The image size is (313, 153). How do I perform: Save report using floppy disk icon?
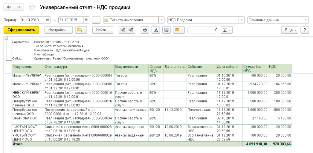tap(166, 30)
